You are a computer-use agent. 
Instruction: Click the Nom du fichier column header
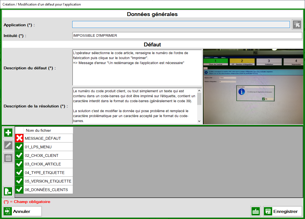click(38, 130)
